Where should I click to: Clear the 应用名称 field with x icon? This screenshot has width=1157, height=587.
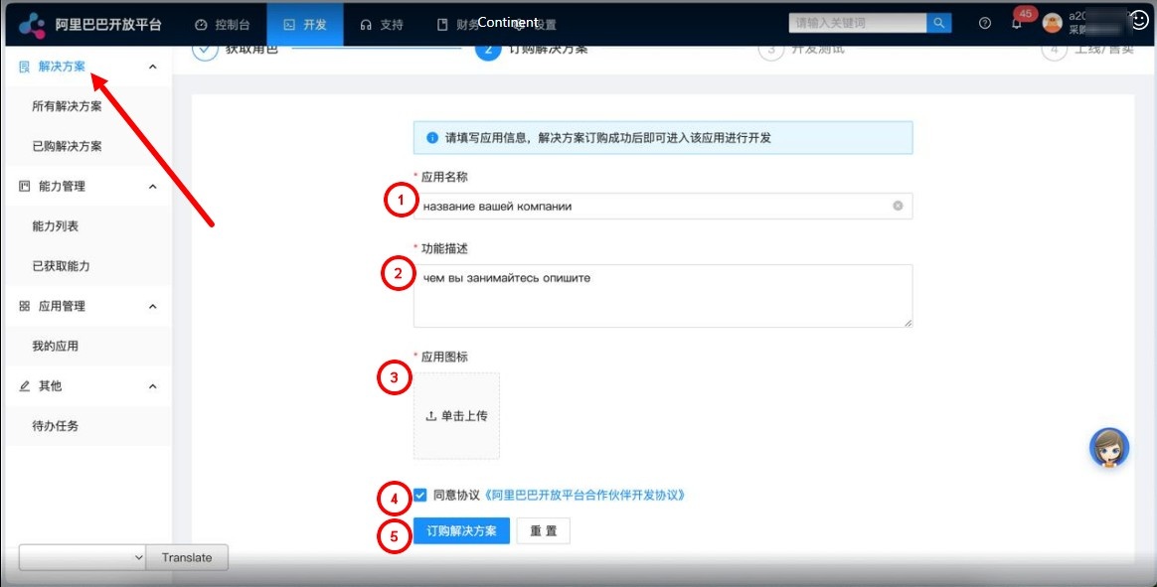[x=898, y=207]
